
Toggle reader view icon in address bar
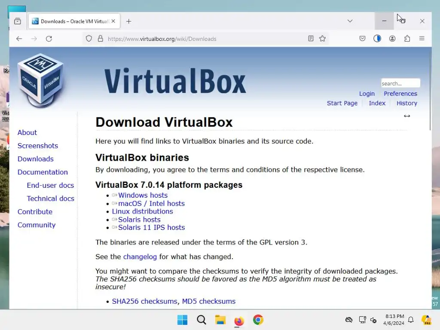[x=311, y=38]
